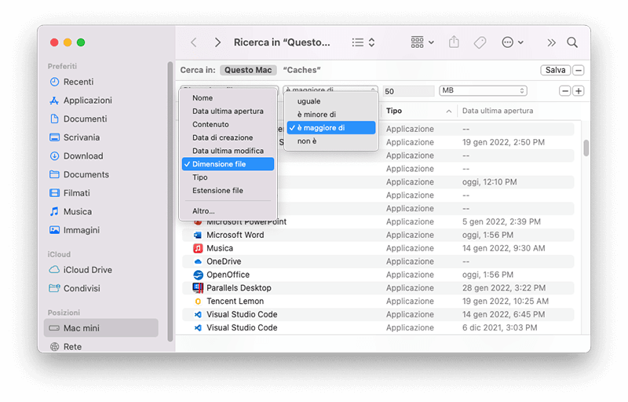Remove the search criterion row with minus
Image resolution: width=628 pixels, height=402 pixels.
(x=564, y=91)
